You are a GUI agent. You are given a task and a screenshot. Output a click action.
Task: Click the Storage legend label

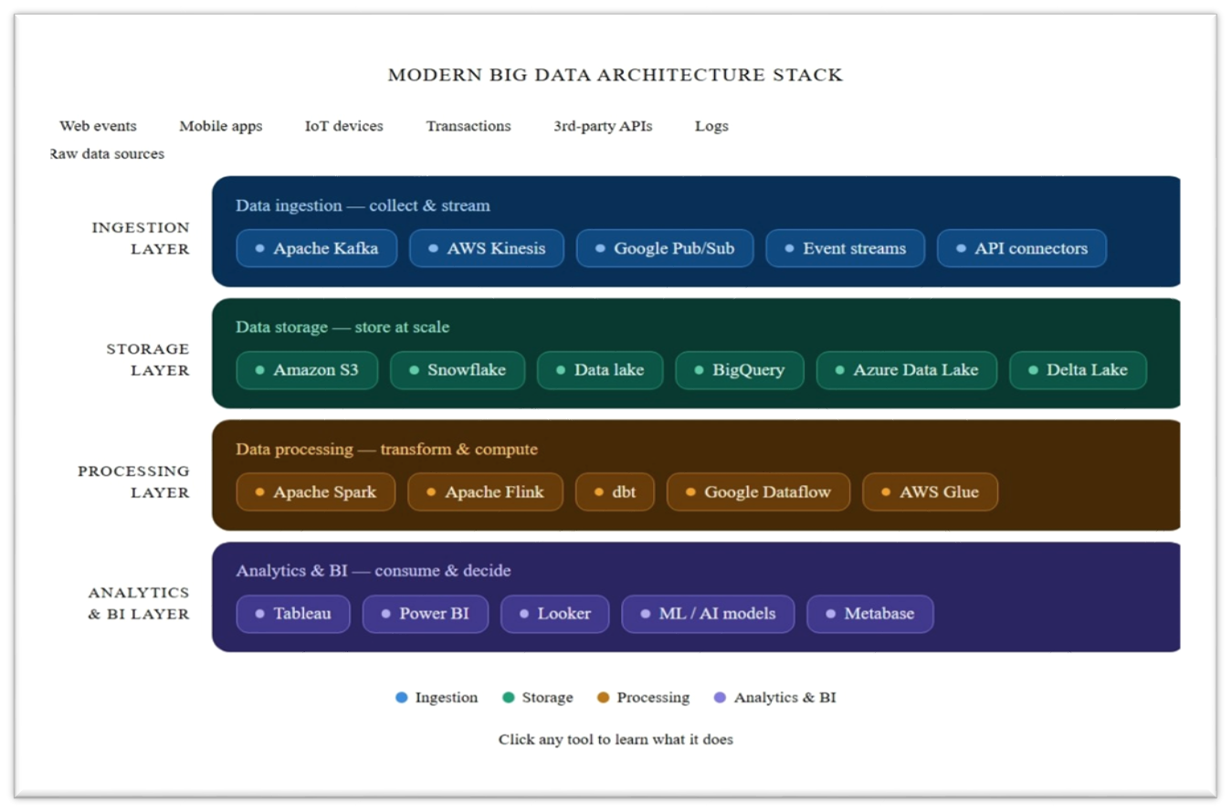pyautogui.click(x=548, y=698)
